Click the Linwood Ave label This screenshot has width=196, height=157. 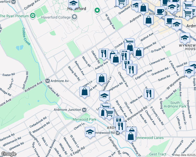(157, 61)
